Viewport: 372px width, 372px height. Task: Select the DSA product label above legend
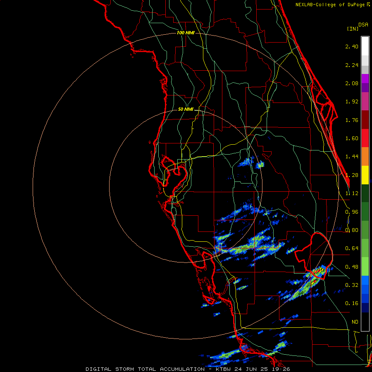(363, 25)
